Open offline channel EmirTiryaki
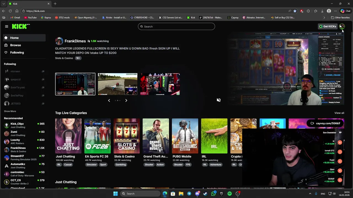Screen dimensions: 353x198 (x=24, y=87)
